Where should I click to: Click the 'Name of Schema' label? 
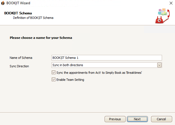[x=21, y=58]
